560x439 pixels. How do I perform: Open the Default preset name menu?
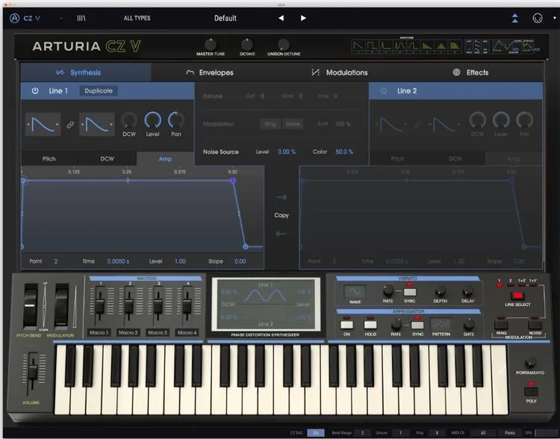(x=225, y=18)
